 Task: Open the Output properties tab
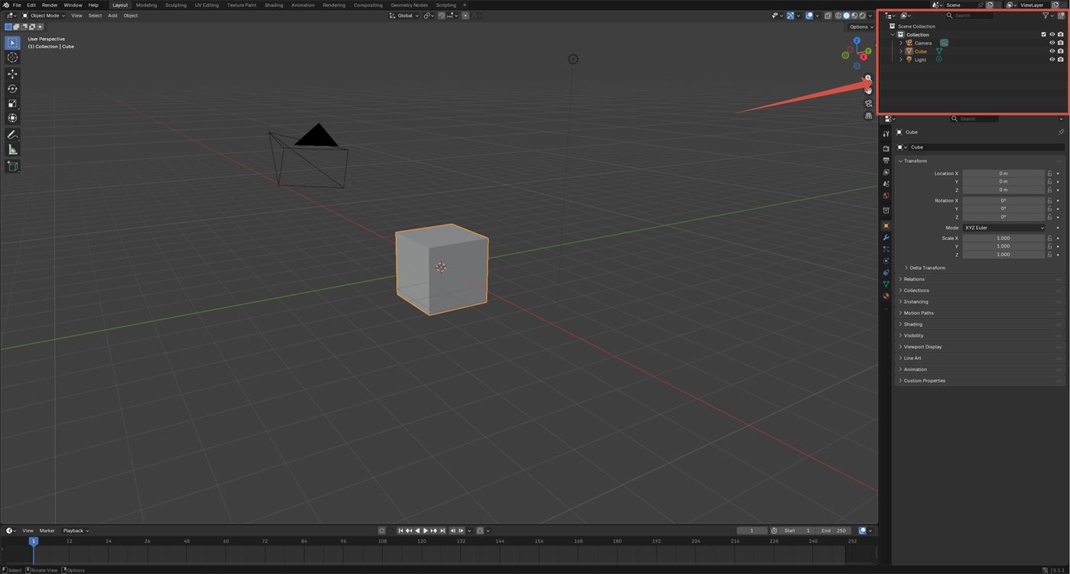[886, 161]
